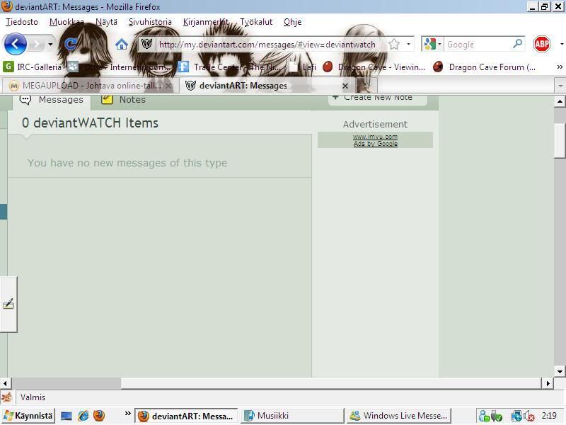This screenshot has height=425, width=566.
Task: Click the Adblock Plus ABP icon
Action: (x=542, y=44)
